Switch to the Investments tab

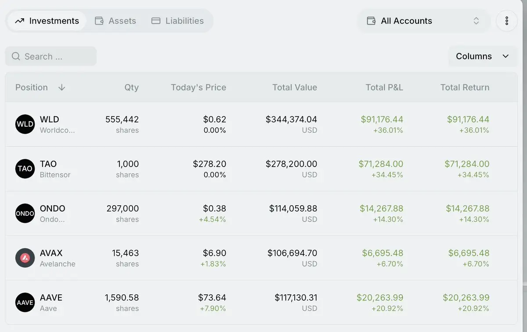47,21
